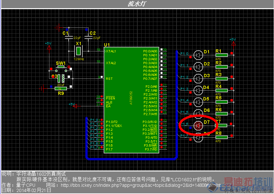Viewport: 274px width, 194px height.
Task: Click the RST pin label on U1
Action: coord(109,79)
